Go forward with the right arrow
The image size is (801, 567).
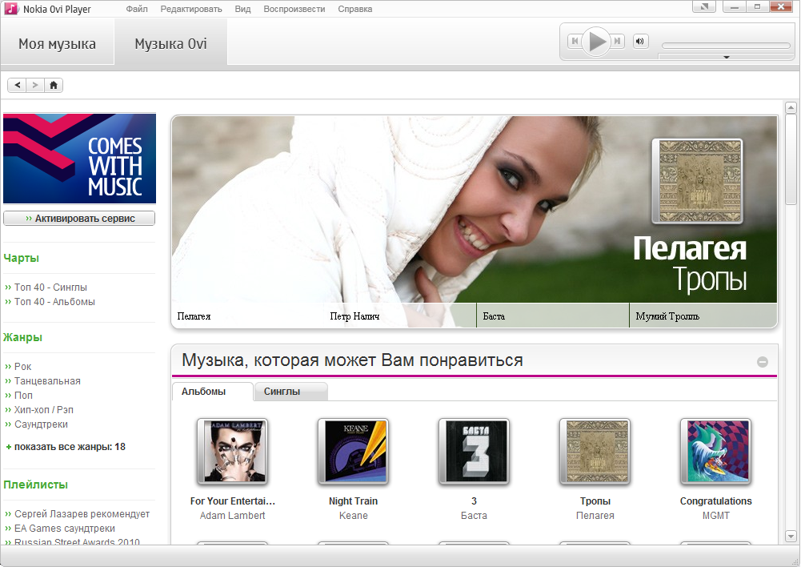35,85
